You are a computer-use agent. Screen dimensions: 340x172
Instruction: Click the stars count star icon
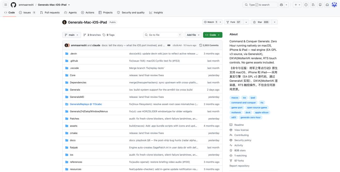coord(231,150)
